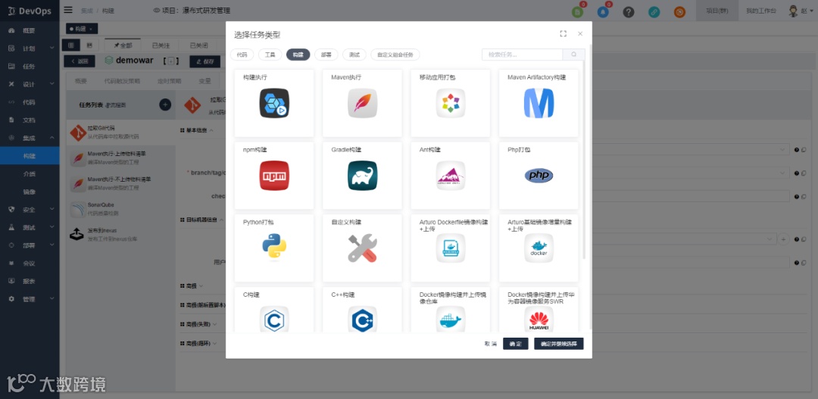The height and width of the screenshot is (399, 818).
Task: Click the 检索任务 search field
Action: tap(522, 55)
